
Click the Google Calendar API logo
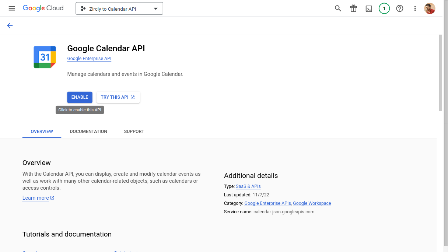click(x=45, y=57)
